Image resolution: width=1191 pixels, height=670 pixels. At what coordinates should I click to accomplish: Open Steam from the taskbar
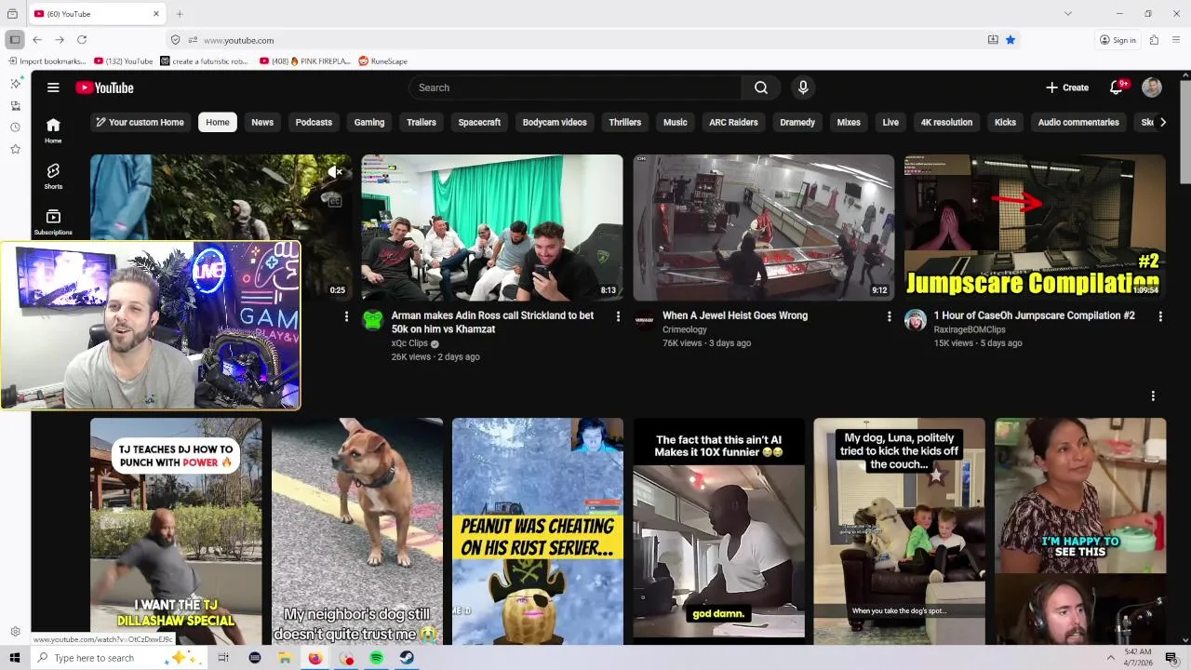[407, 658]
